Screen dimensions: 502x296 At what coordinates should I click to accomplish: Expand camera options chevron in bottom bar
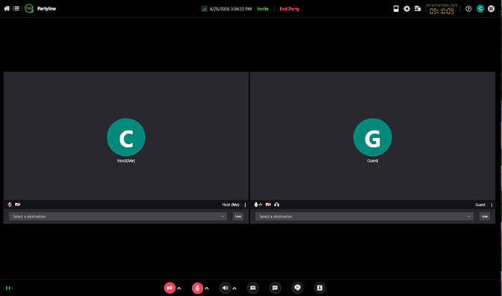pyautogui.click(x=179, y=289)
